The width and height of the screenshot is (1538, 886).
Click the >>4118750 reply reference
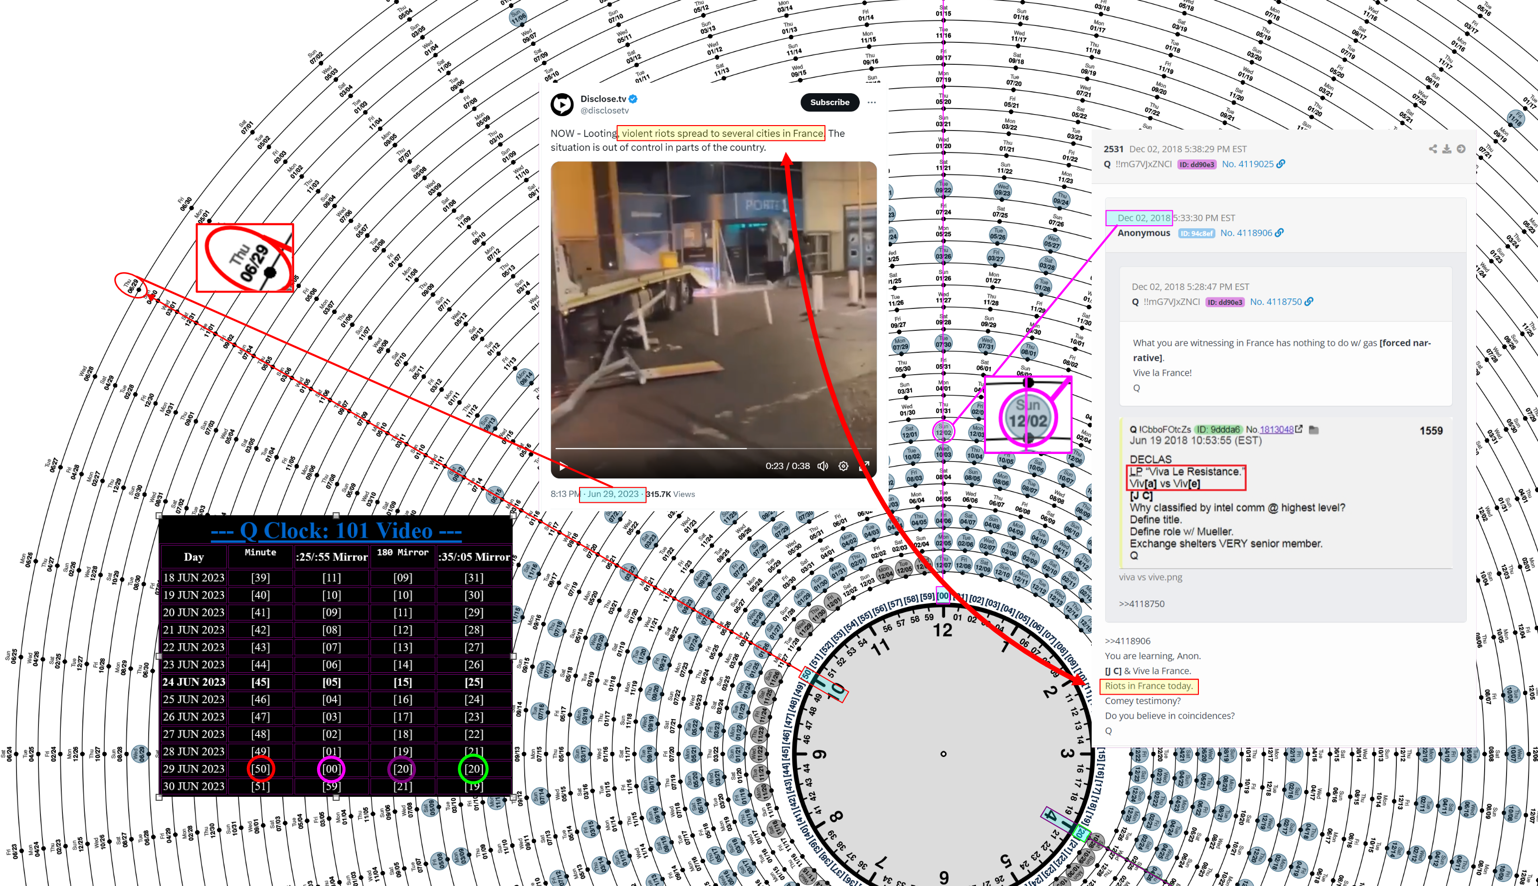click(1141, 603)
